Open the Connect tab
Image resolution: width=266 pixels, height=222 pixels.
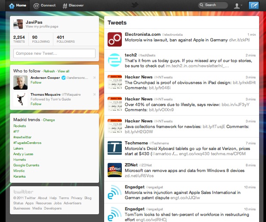point(44,6)
